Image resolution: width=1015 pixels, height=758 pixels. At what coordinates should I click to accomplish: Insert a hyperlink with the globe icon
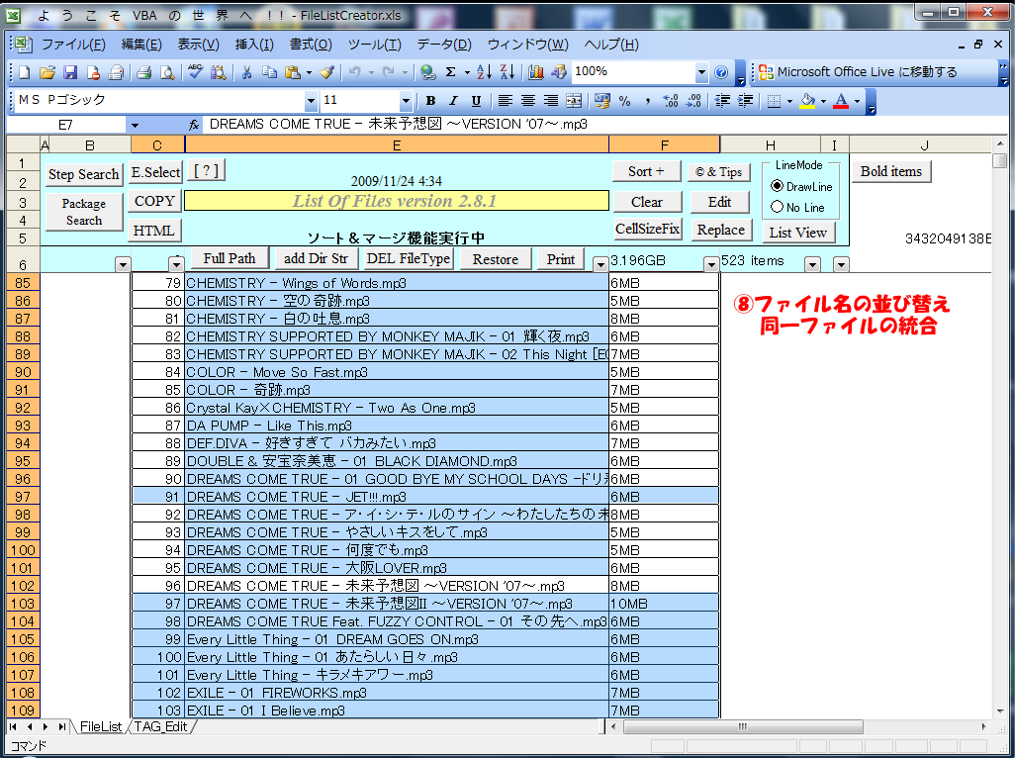pos(428,72)
